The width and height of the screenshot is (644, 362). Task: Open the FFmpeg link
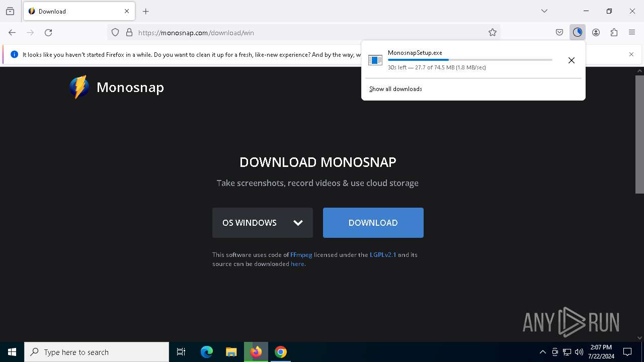click(x=301, y=255)
